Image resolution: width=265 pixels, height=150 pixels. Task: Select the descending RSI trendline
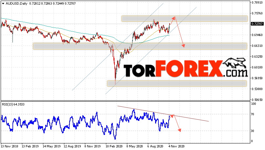point(163,114)
